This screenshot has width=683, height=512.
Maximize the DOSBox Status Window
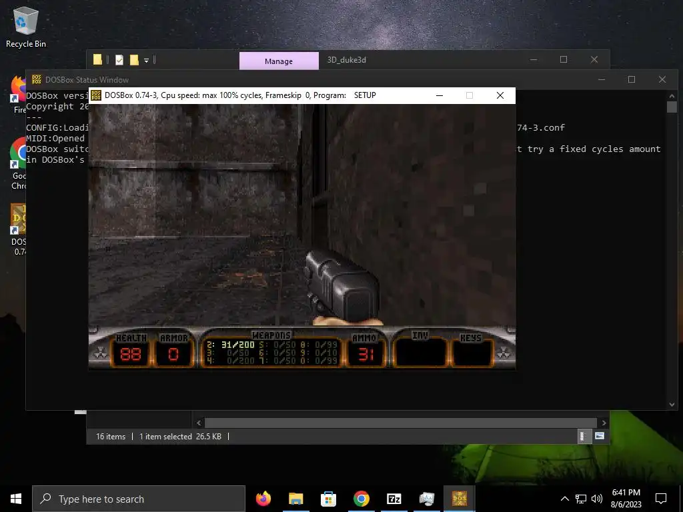(631, 79)
